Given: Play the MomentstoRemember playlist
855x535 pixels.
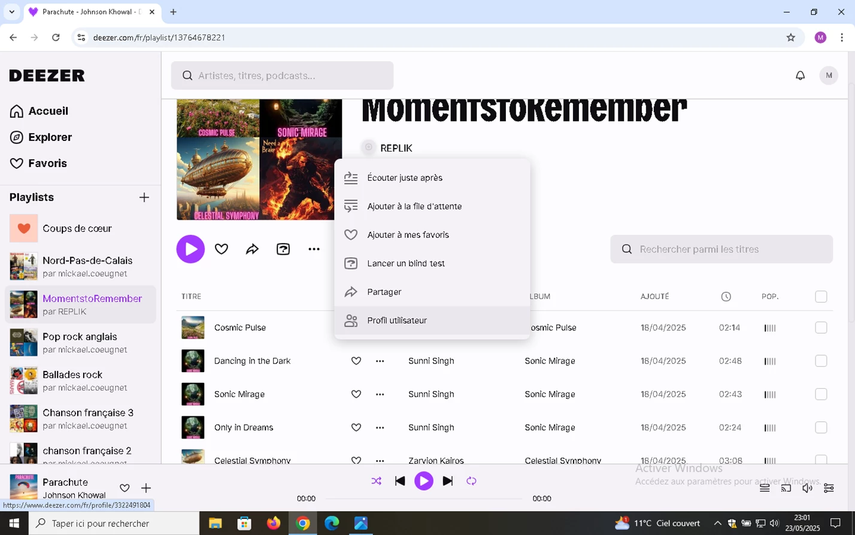Looking at the screenshot, I should [190, 249].
